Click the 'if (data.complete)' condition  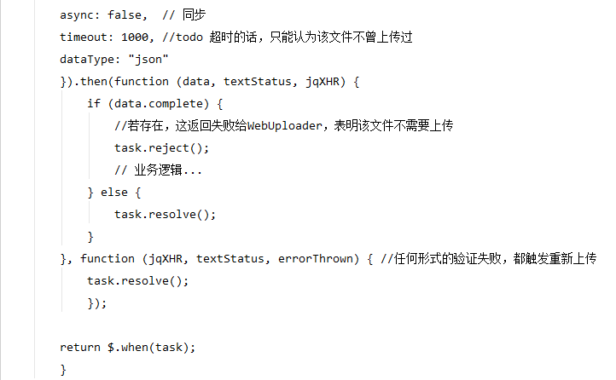pyautogui.click(x=154, y=104)
